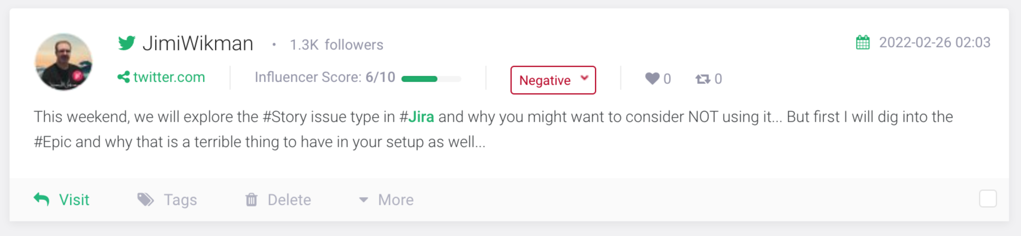
Task: Click the retweet icon
Action: coord(703,79)
